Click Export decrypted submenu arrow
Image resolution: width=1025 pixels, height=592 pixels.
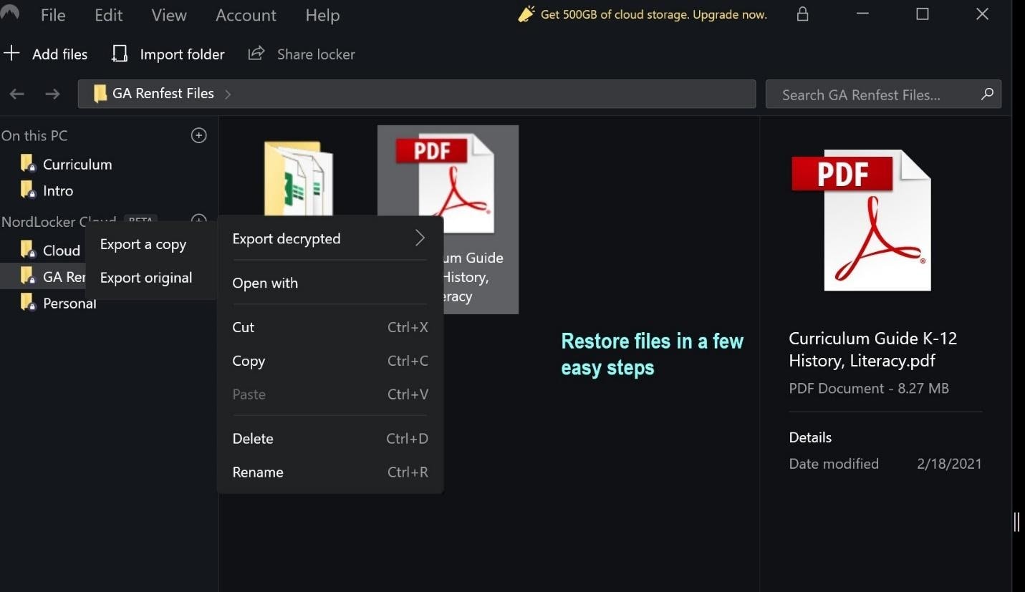pos(420,238)
